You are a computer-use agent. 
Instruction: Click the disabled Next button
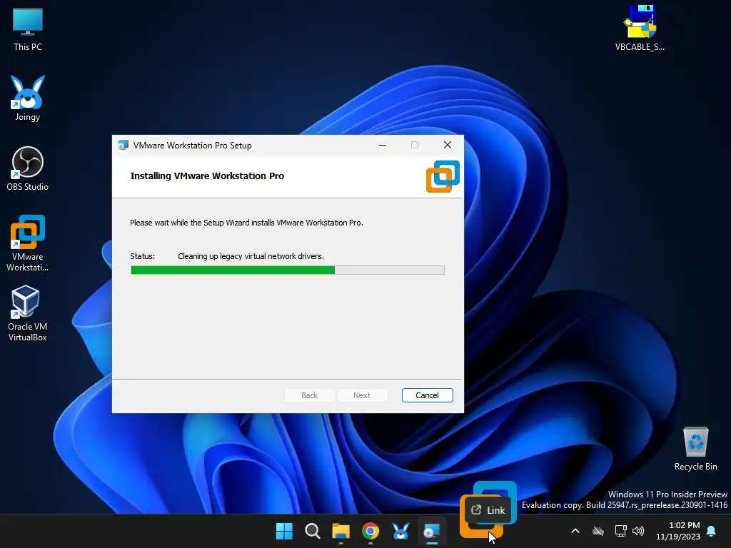362,395
